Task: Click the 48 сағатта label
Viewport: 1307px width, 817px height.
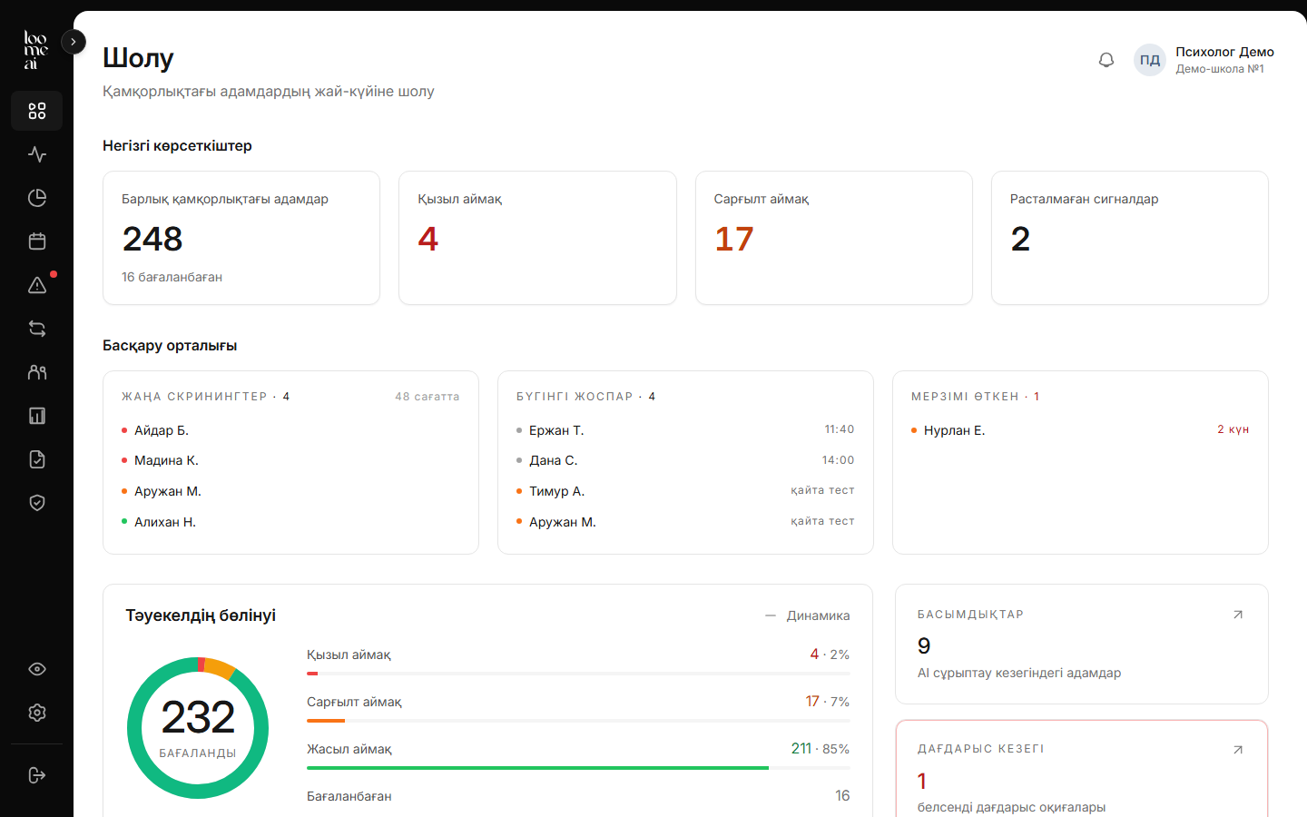Action: click(427, 397)
